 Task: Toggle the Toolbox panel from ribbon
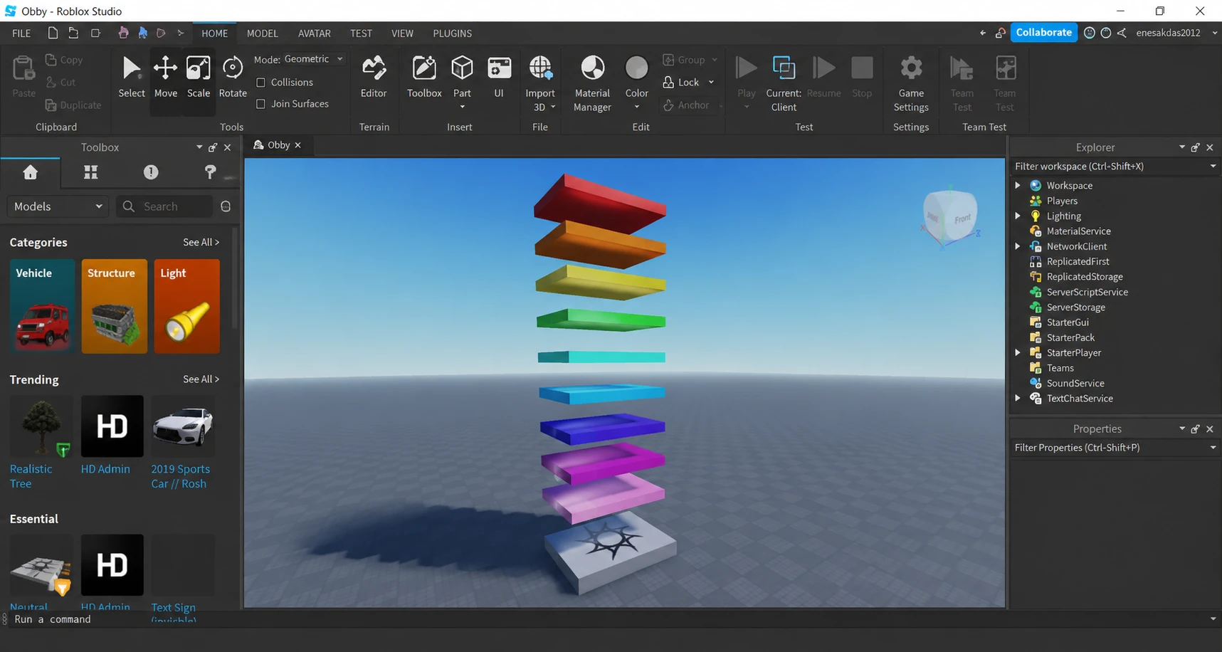pyautogui.click(x=424, y=77)
